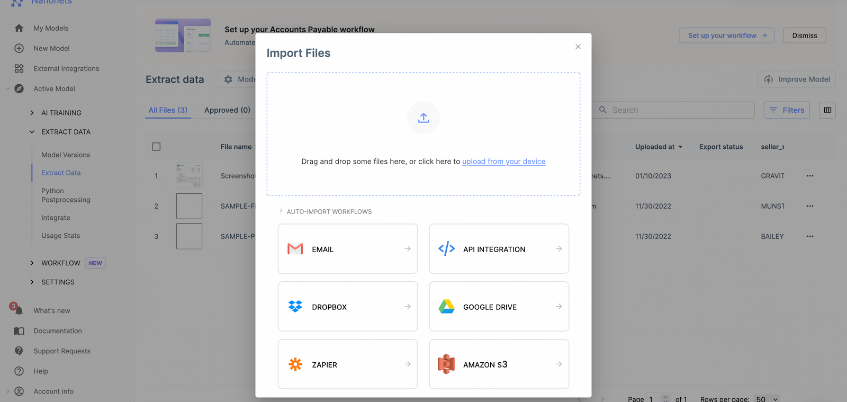847x402 pixels.
Task: Switch to the Approved tab
Action: (227, 110)
